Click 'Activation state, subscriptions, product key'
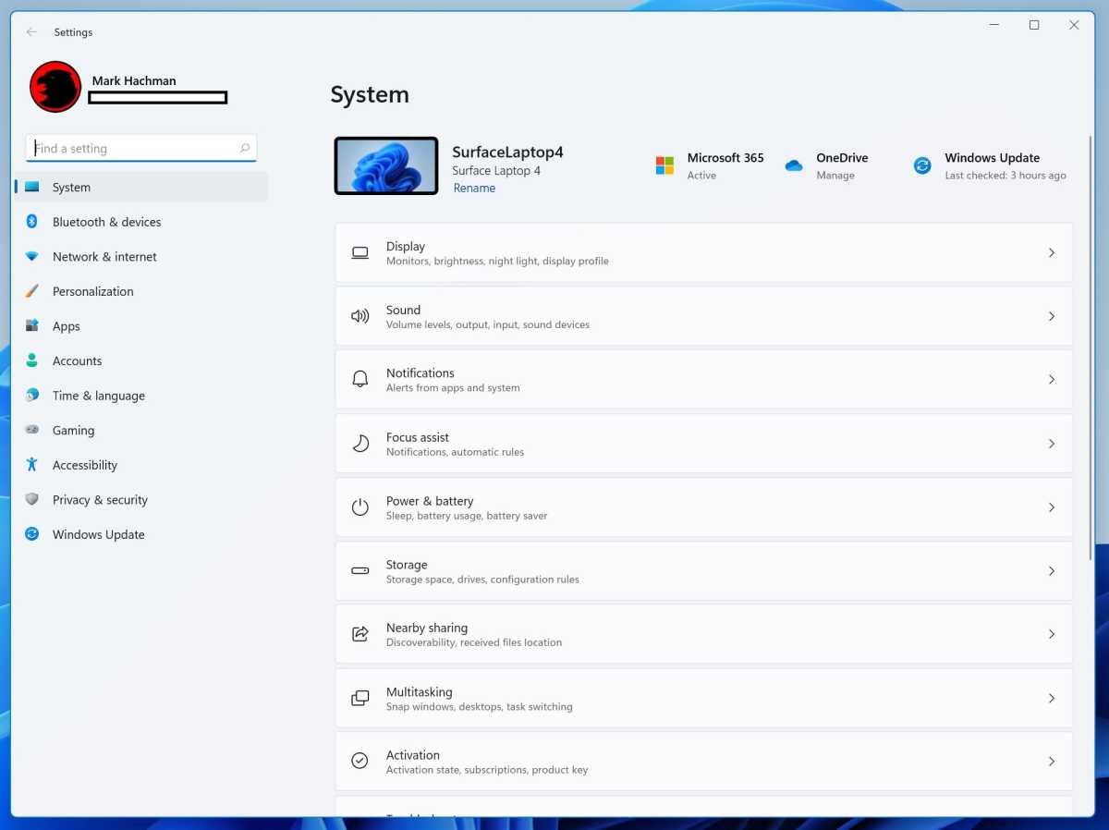The width and height of the screenshot is (1109, 830). pyautogui.click(x=487, y=770)
